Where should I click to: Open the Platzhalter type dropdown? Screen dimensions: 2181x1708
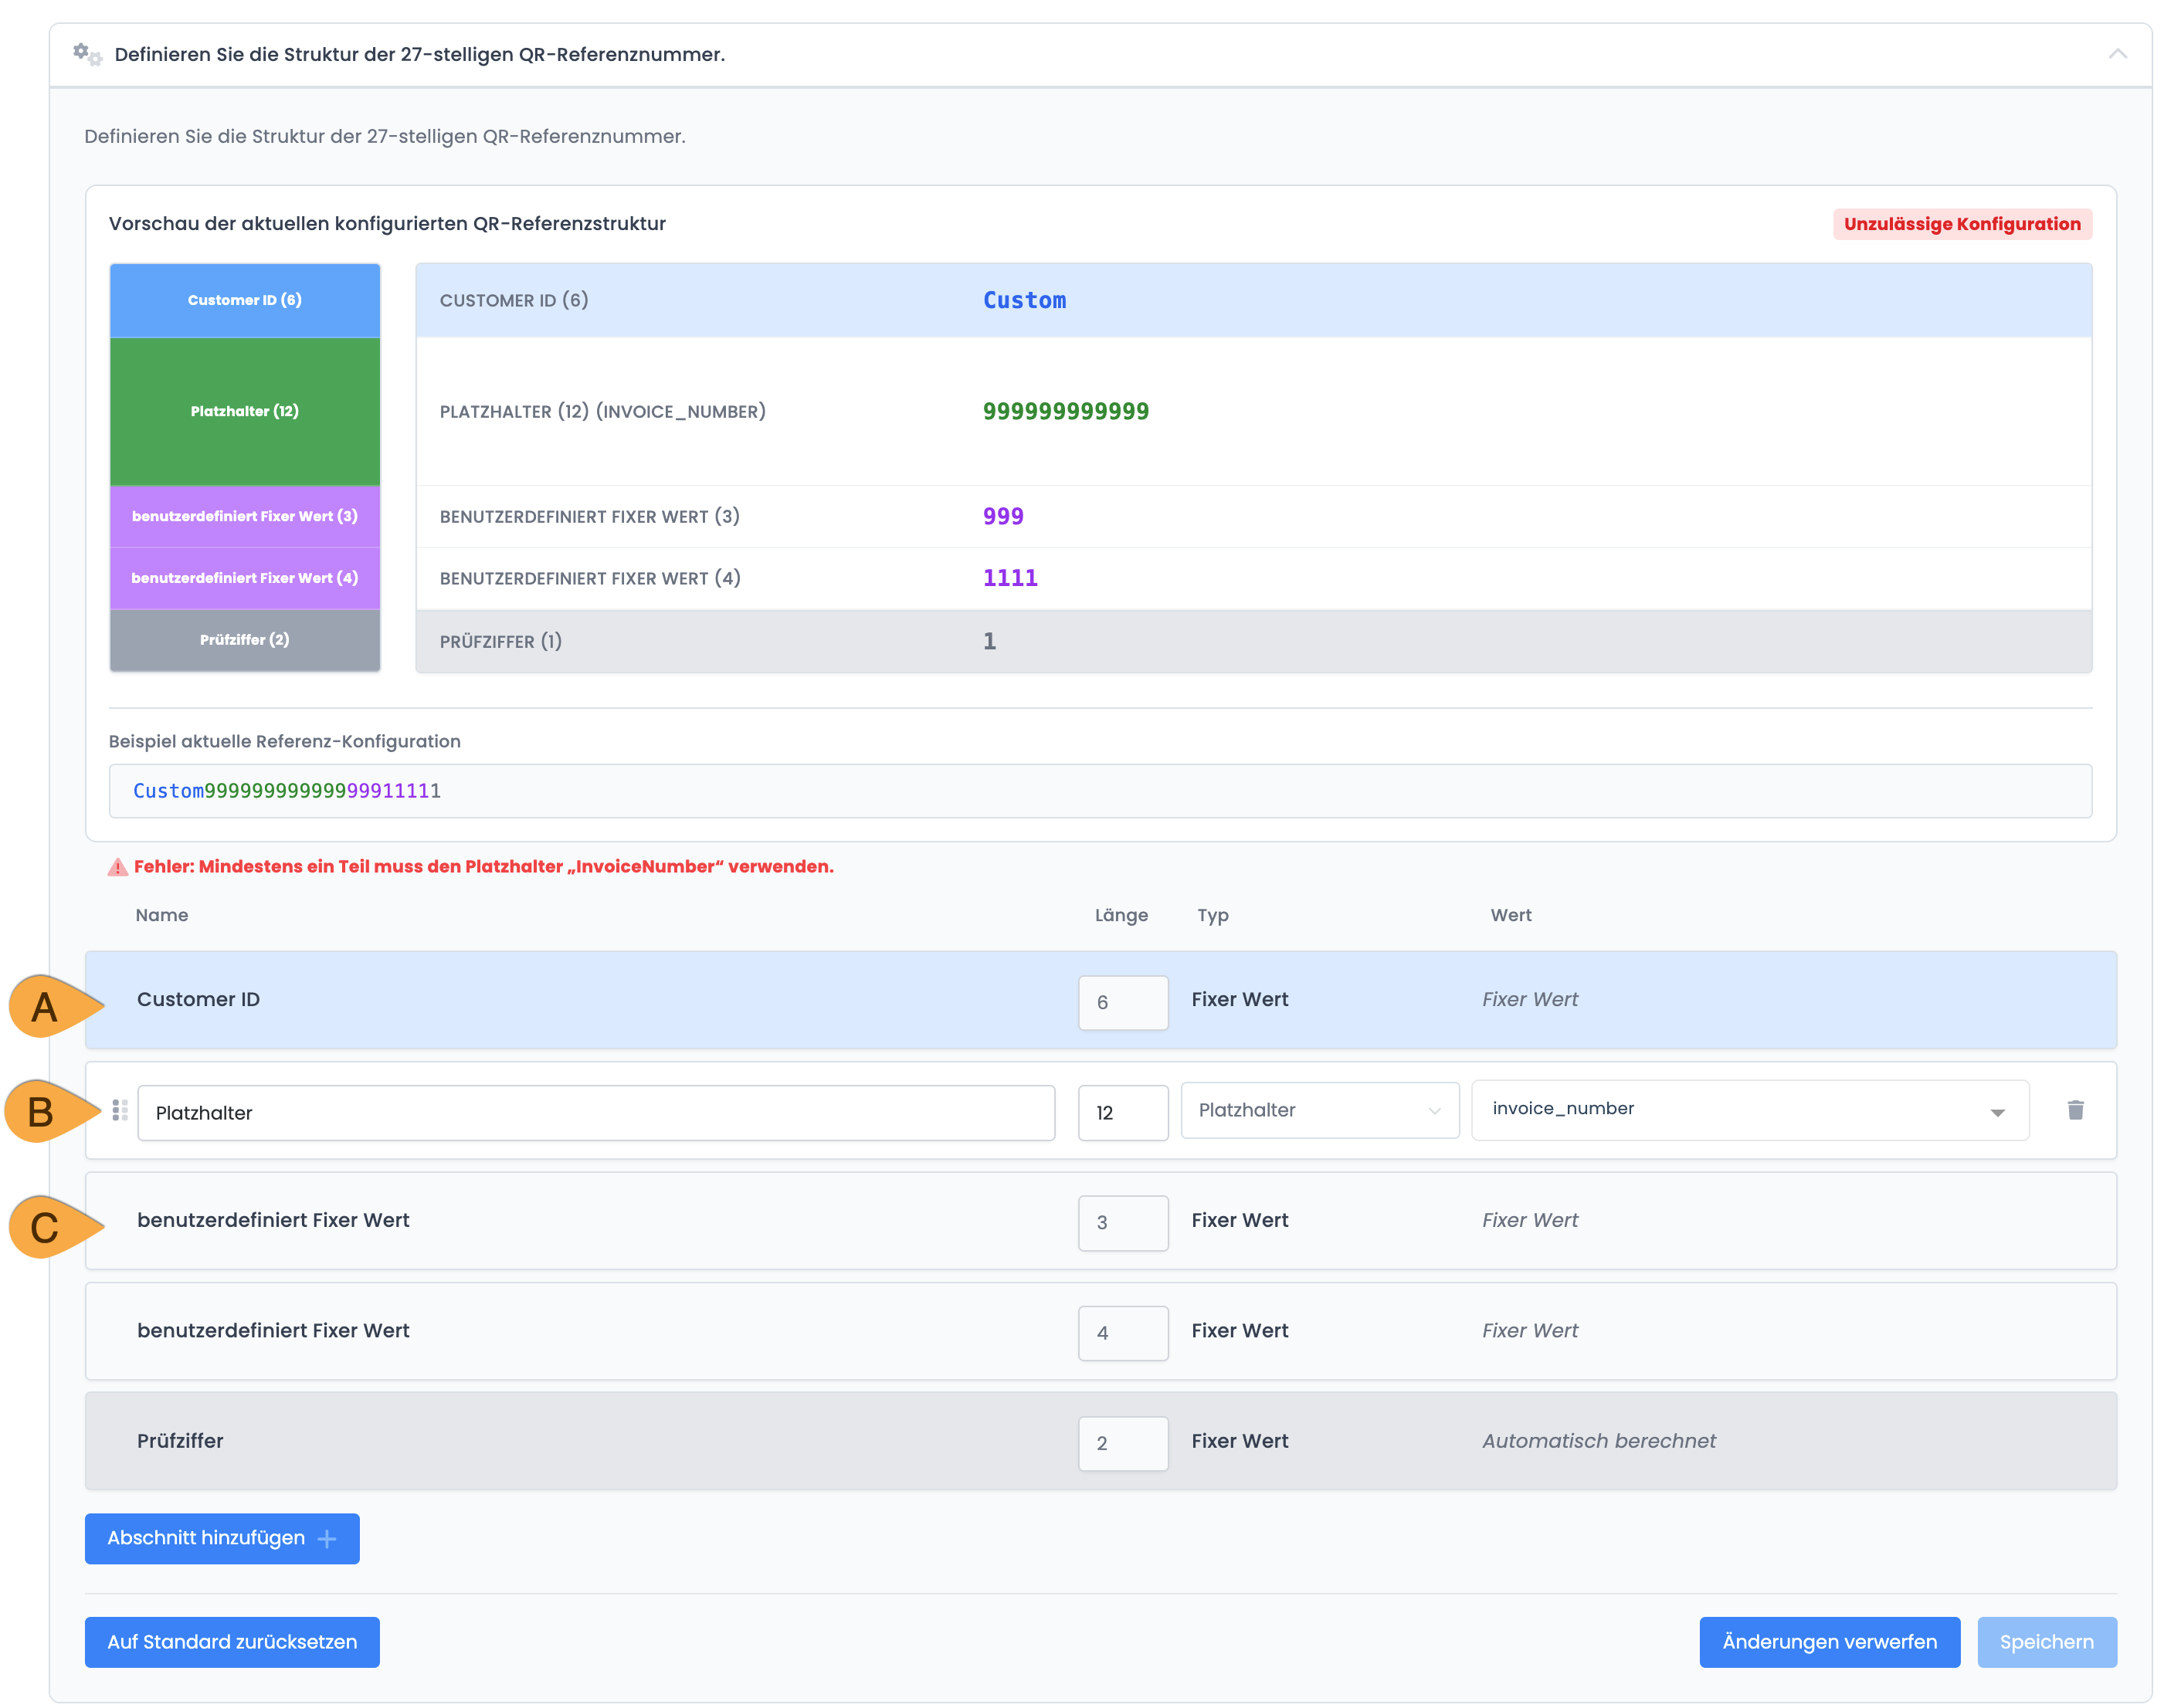tap(1318, 1110)
